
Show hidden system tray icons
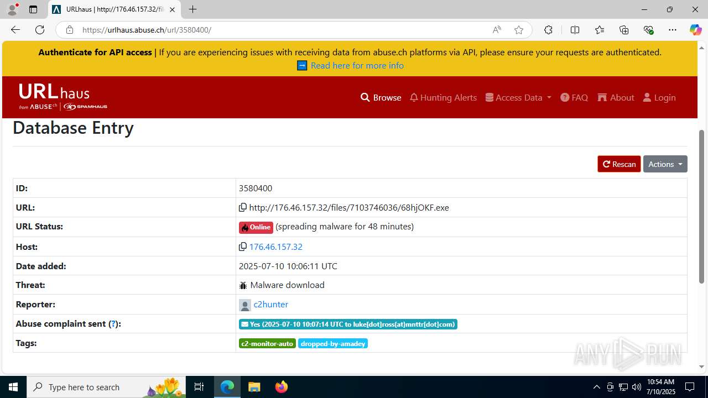point(596,387)
